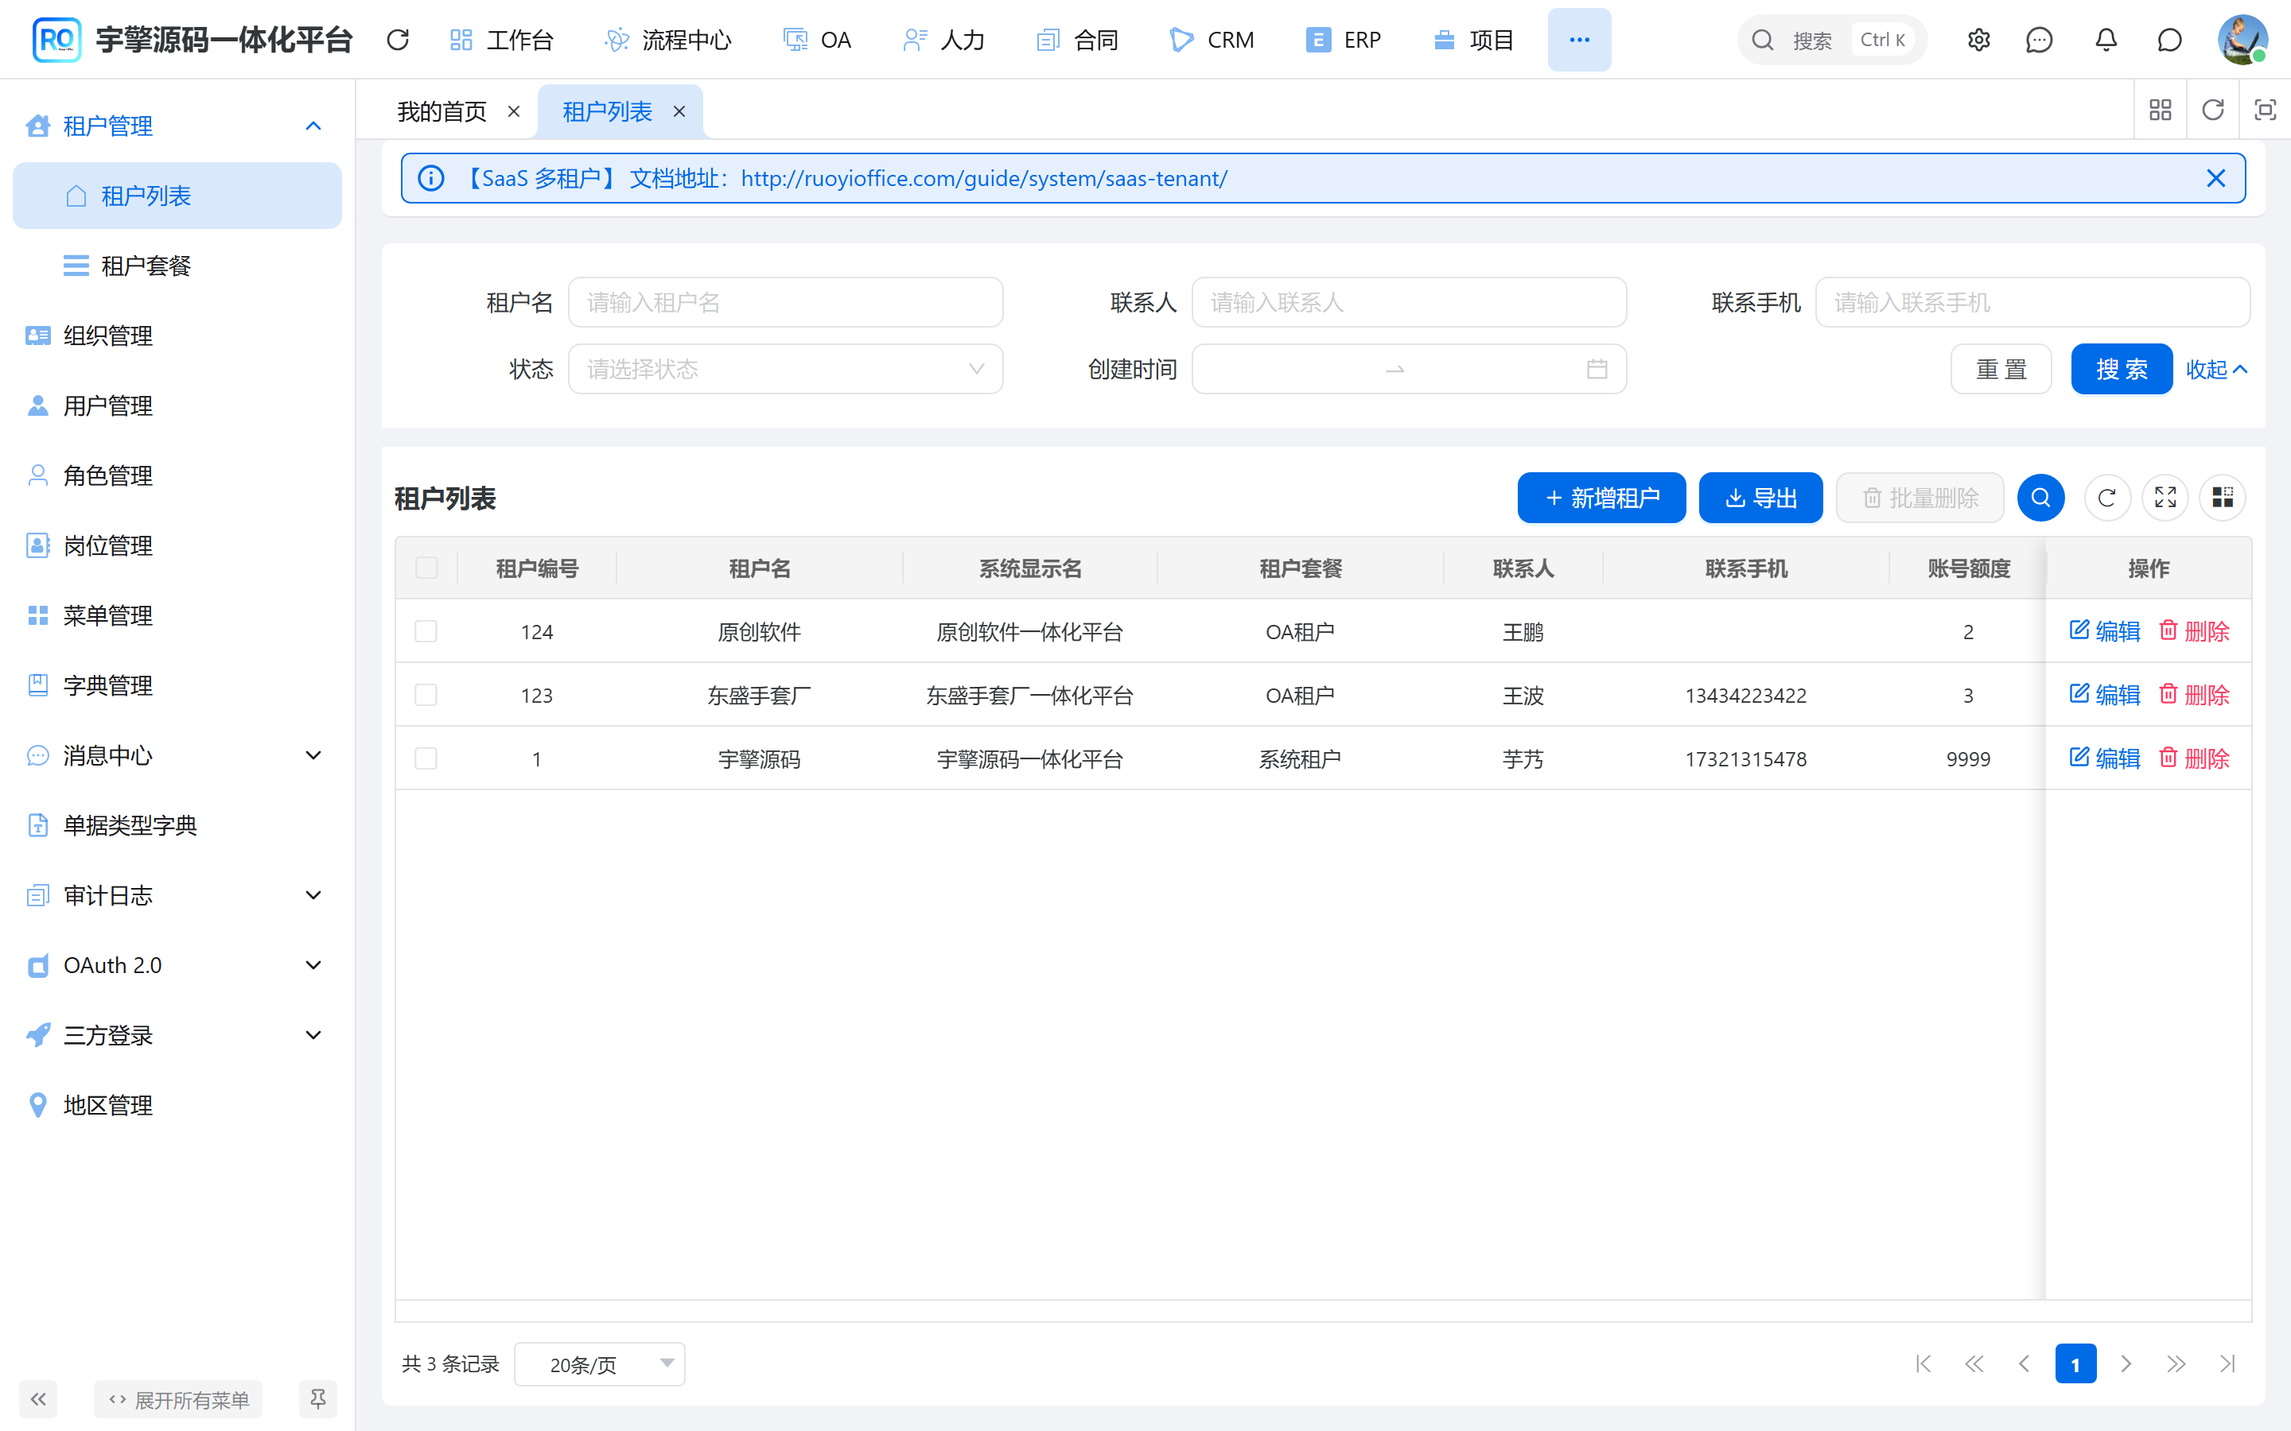This screenshot has height=1431, width=2291.
Task: Check the row for 东盛手套厂
Action: tap(426, 695)
